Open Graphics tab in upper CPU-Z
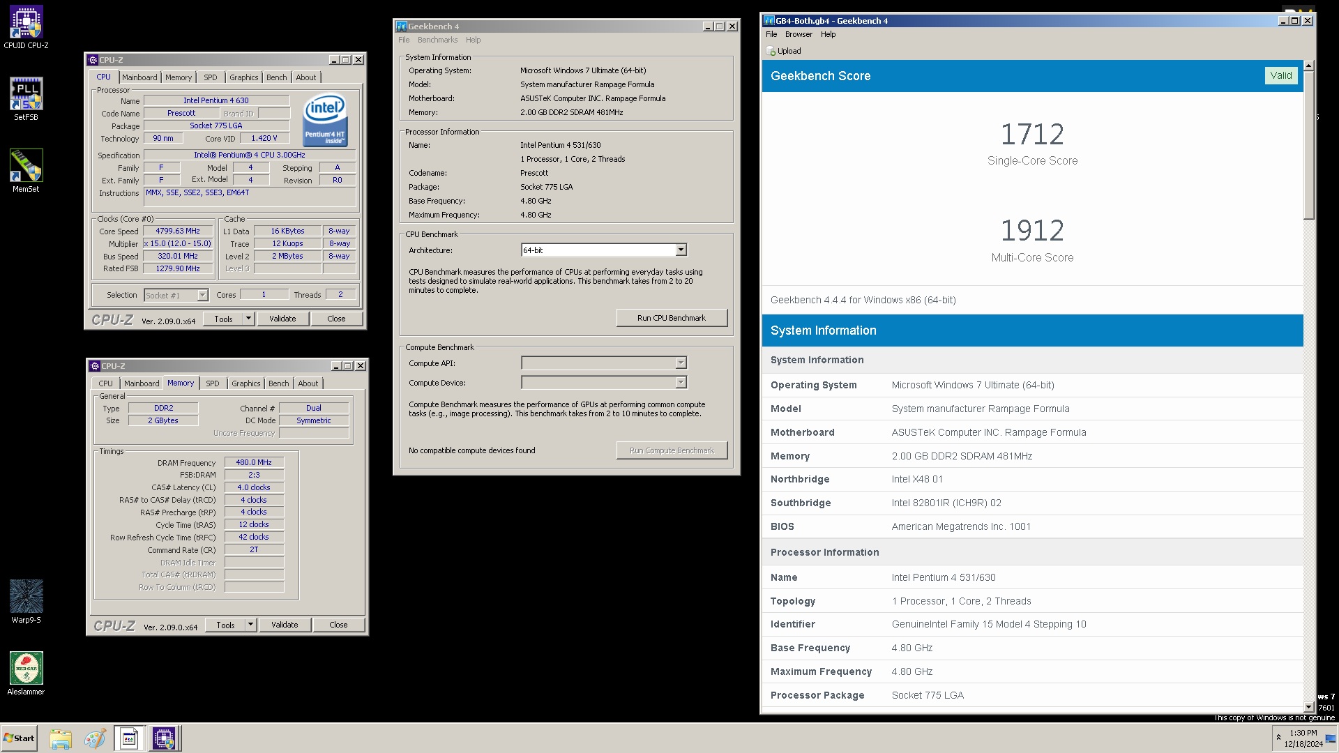The height and width of the screenshot is (753, 1339). [x=244, y=77]
